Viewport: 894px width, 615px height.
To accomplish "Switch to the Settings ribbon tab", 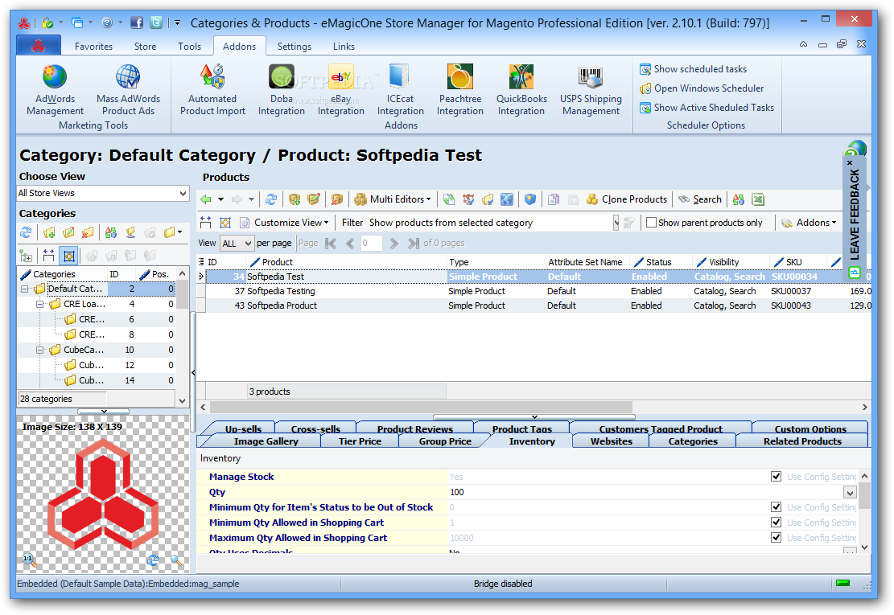I will (295, 46).
